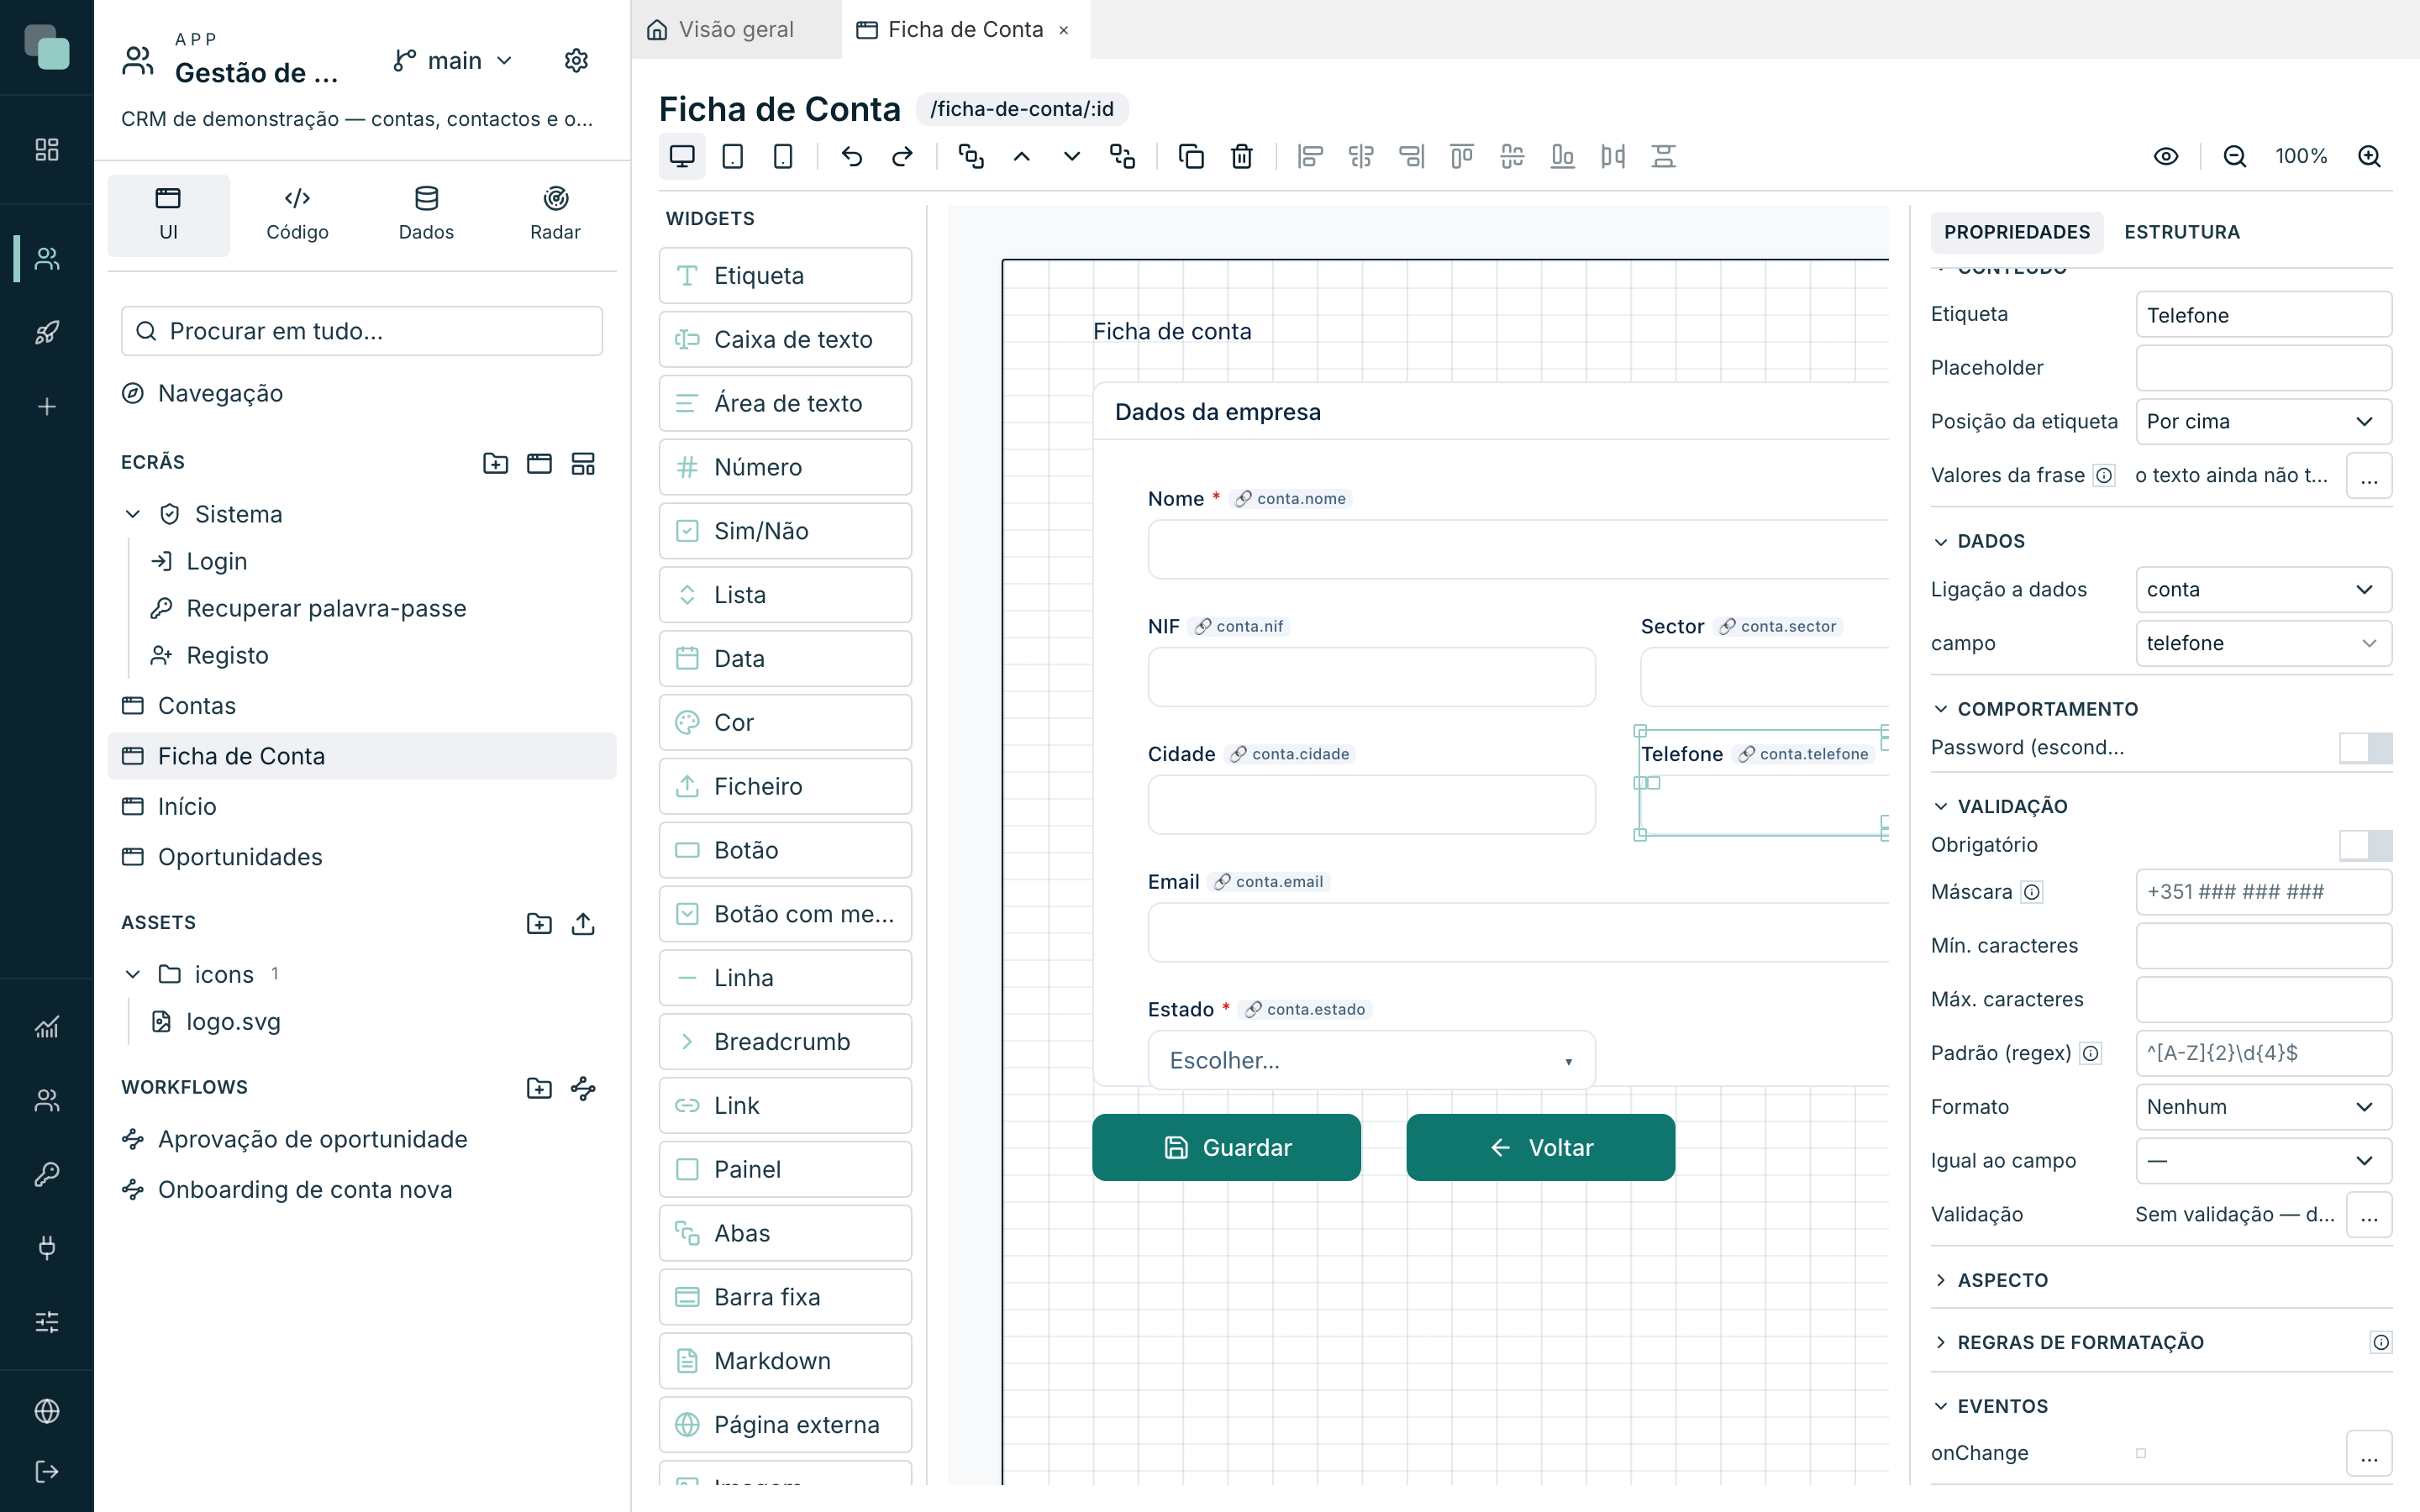The height and width of the screenshot is (1512, 2420).
Task: Open the Formato Nenhum dropdown
Action: click(x=2263, y=1107)
